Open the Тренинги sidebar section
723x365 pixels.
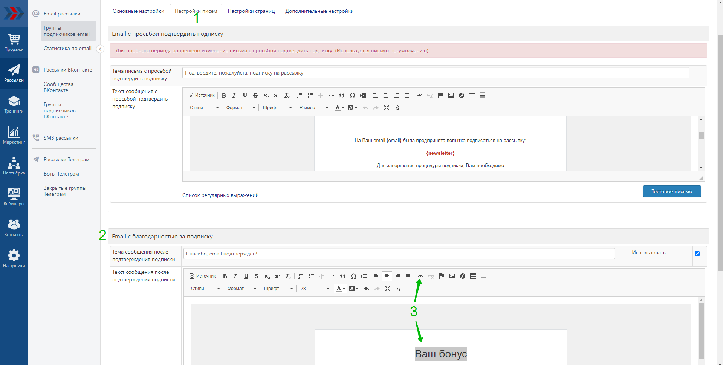click(14, 104)
